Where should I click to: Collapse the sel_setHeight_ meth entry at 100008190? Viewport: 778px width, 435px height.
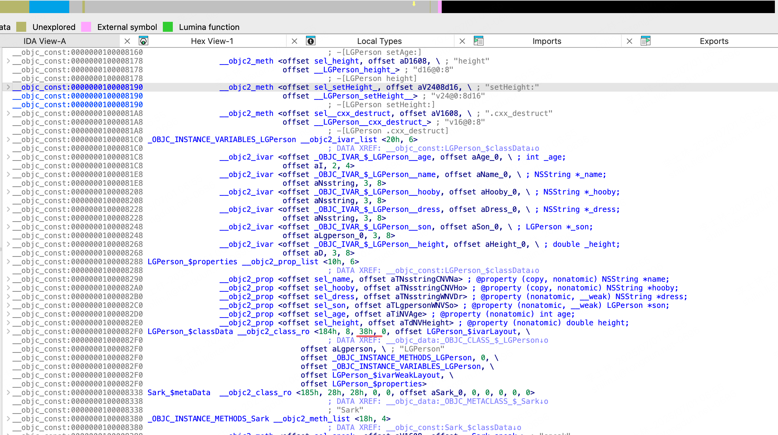pos(8,87)
